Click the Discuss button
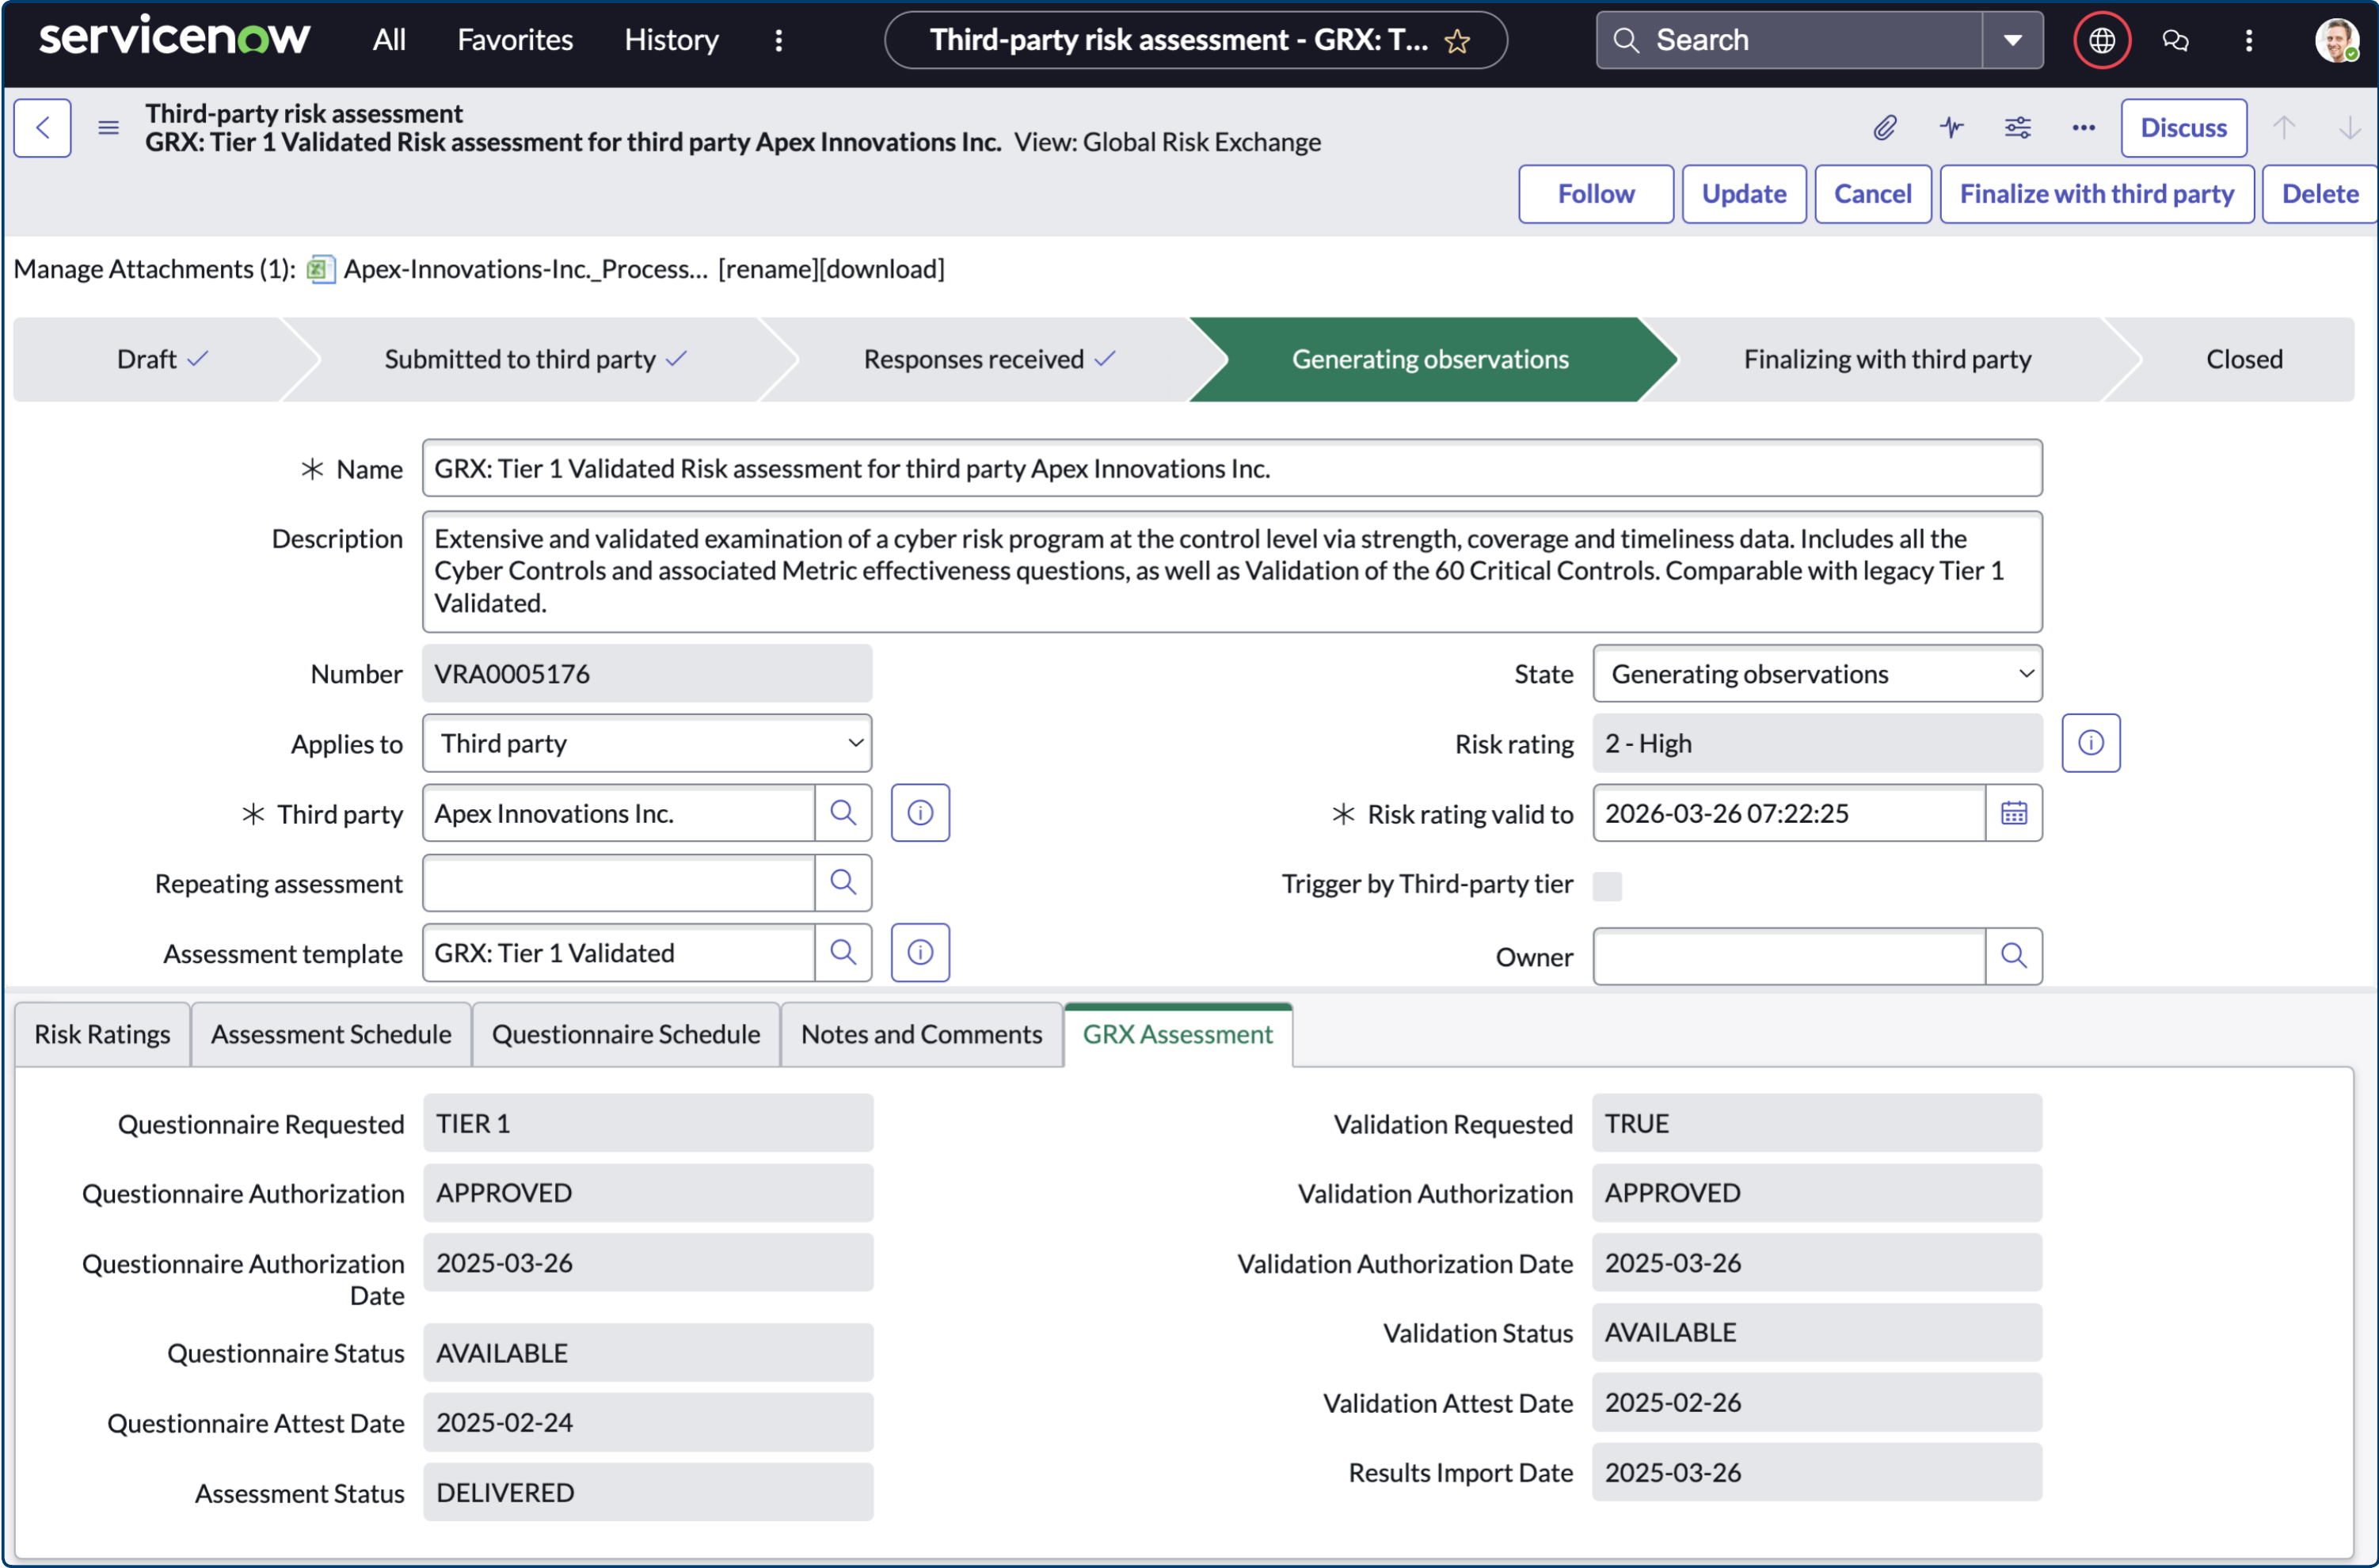The height and width of the screenshot is (1568, 2379). (x=2183, y=128)
